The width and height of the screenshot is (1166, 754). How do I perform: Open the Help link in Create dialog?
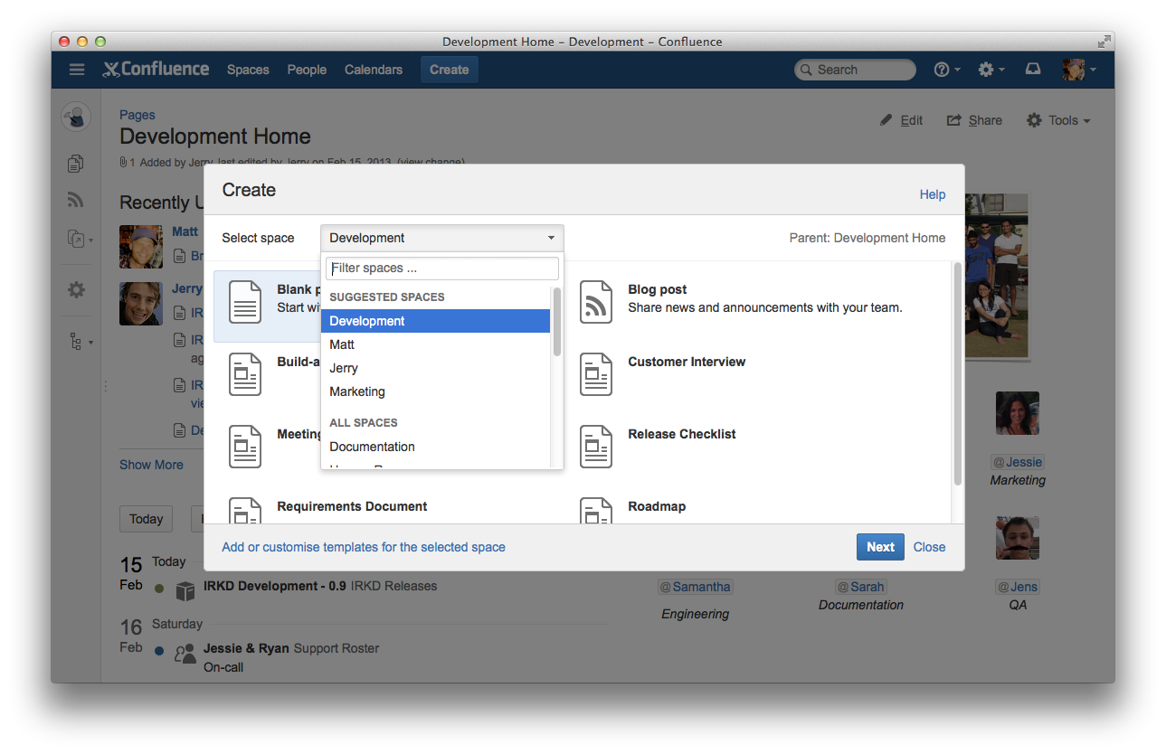tap(933, 194)
